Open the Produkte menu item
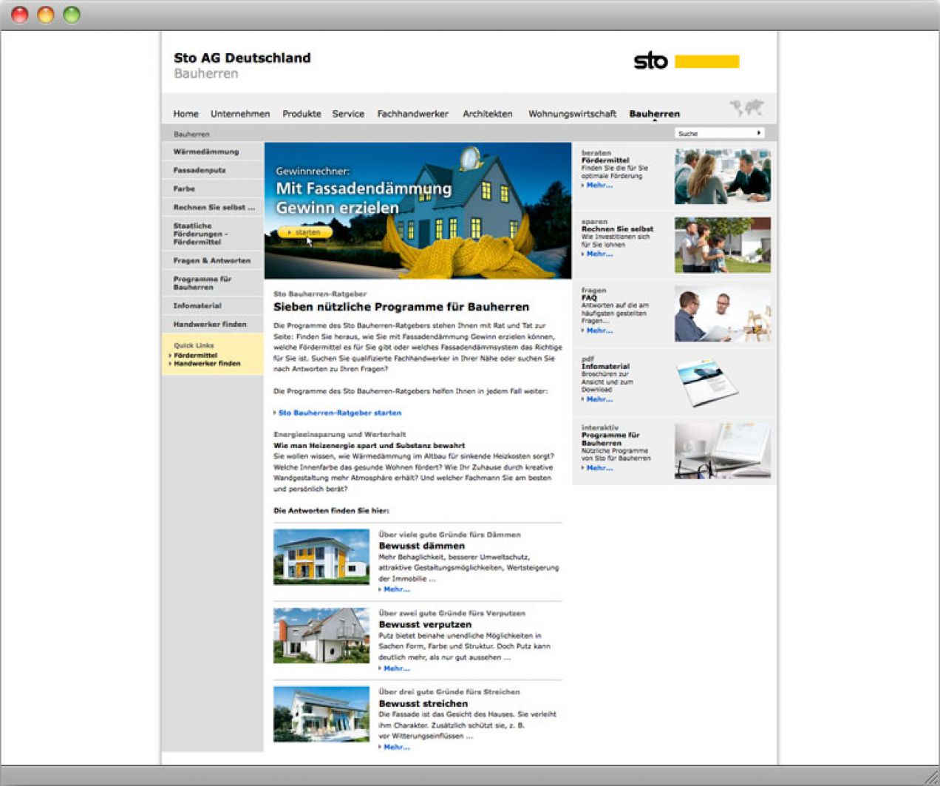The height and width of the screenshot is (786, 940). tap(302, 114)
